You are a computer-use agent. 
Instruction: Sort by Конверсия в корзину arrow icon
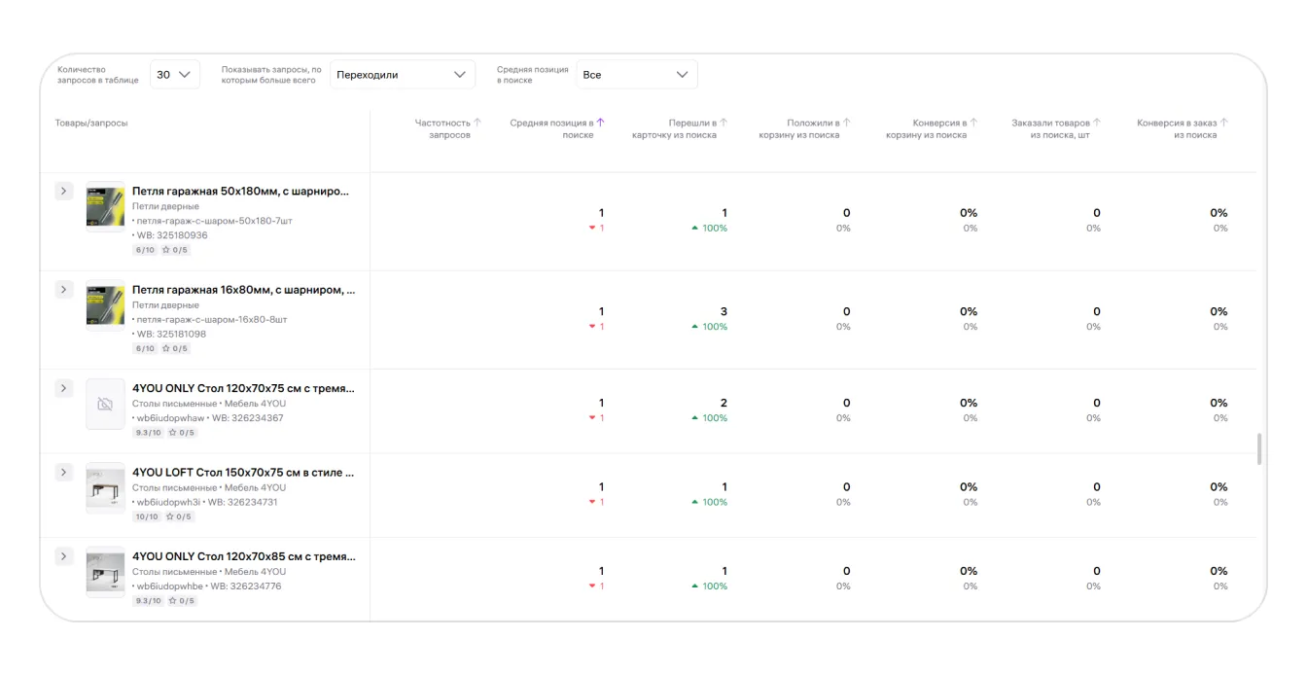pos(973,123)
